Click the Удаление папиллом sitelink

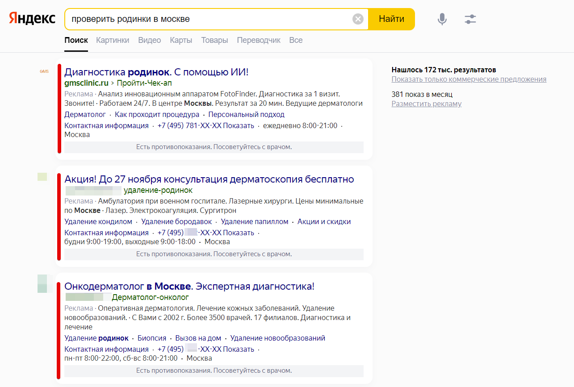tap(255, 221)
